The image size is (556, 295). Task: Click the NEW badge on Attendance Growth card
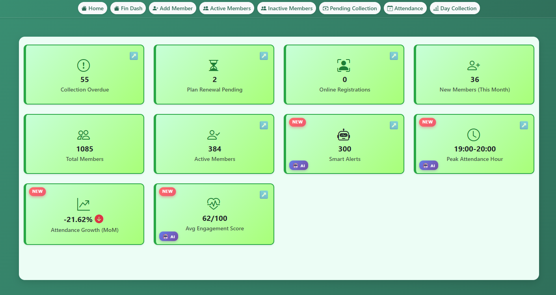tap(37, 191)
